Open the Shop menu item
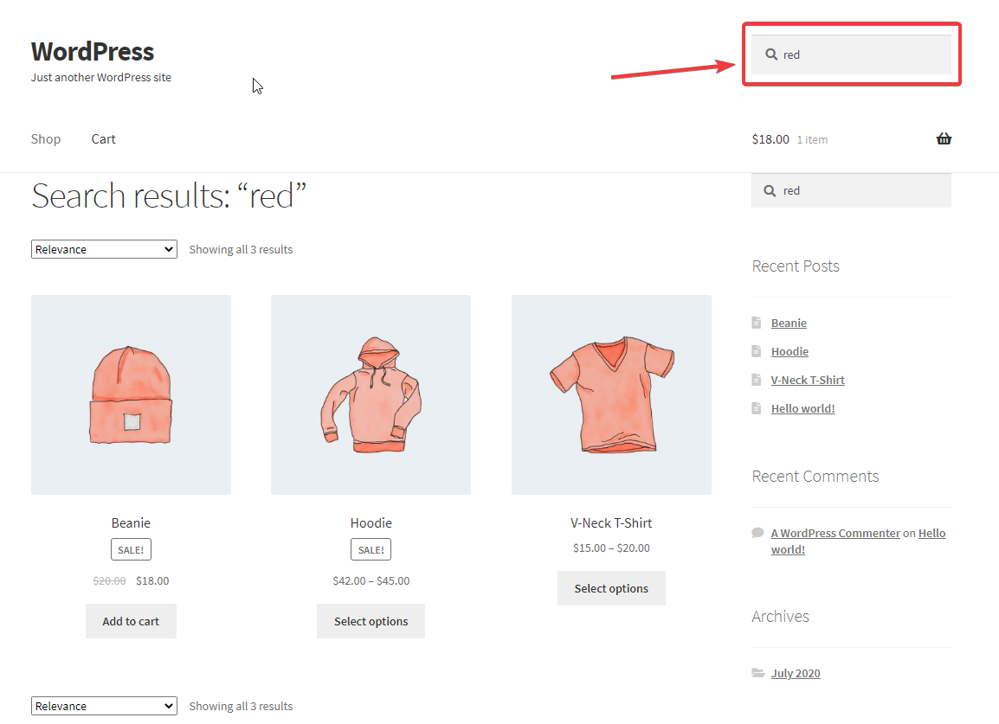The width and height of the screenshot is (999, 724). pos(46,138)
